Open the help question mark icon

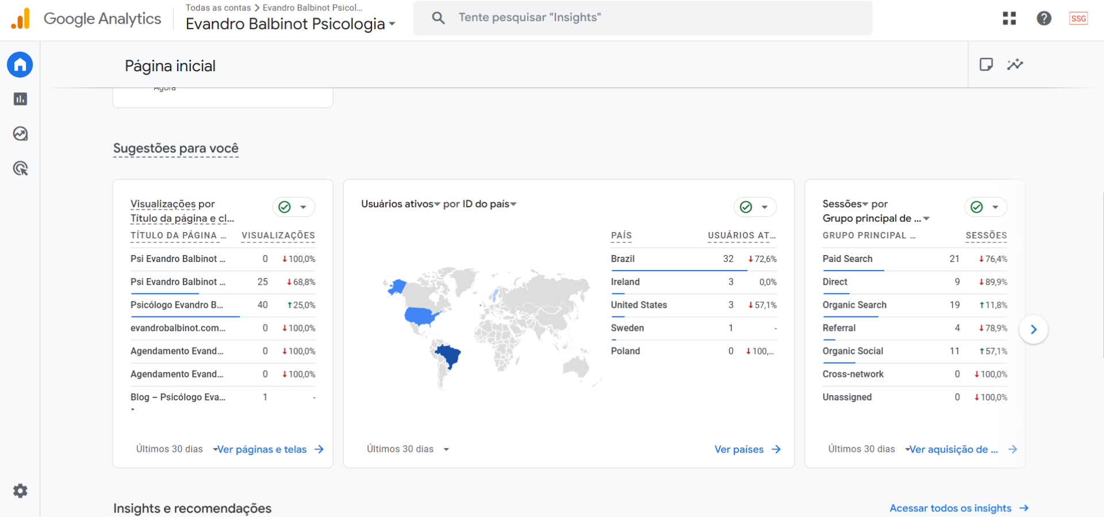1044,18
